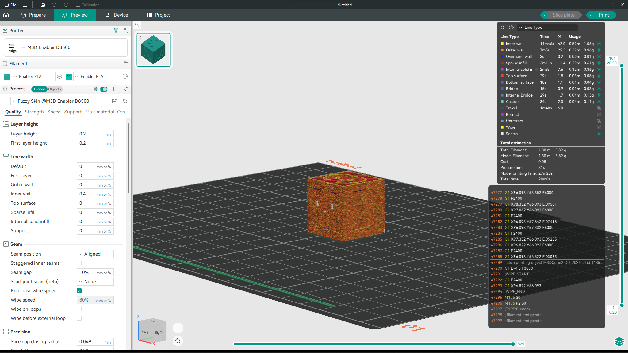Click the save project icon
The width and height of the screenshot is (628, 353).
pyautogui.click(x=43, y=5)
